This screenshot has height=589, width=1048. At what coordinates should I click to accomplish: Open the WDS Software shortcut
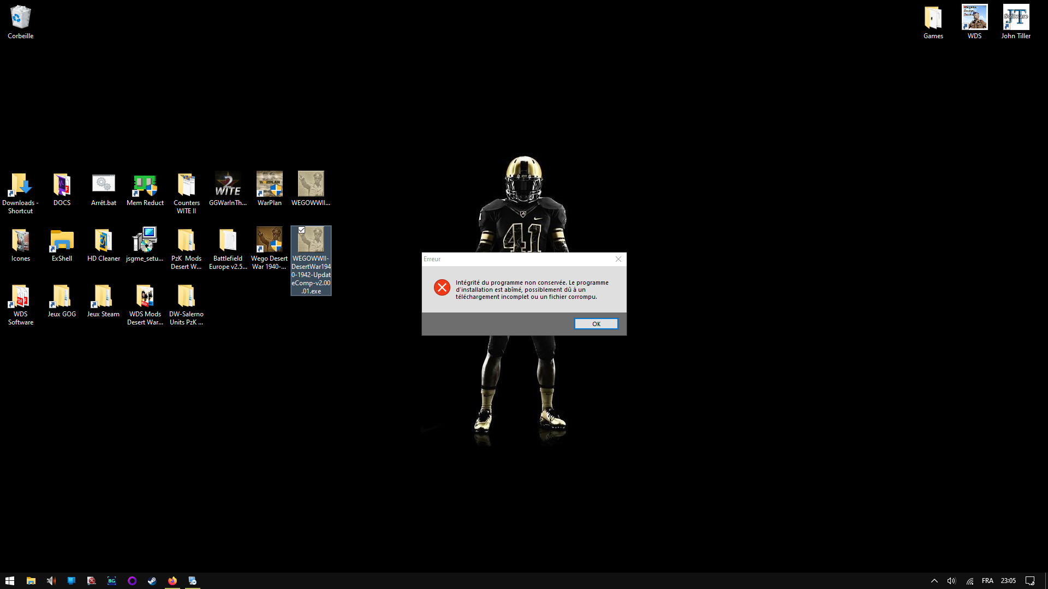point(20,305)
